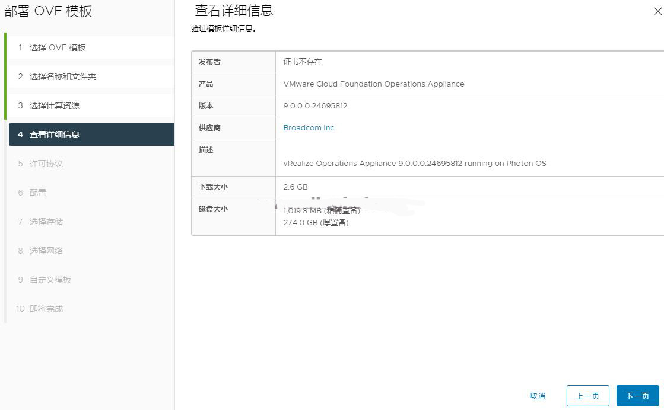Select step 5 许可协议 in sidebar
664x410 pixels.
[x=46, y=164]
